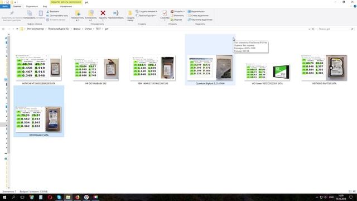The width and height of the screenshot is (357, 201).
Task: Click the TEST breadcrumb segment
Action: tap(98, 29)
